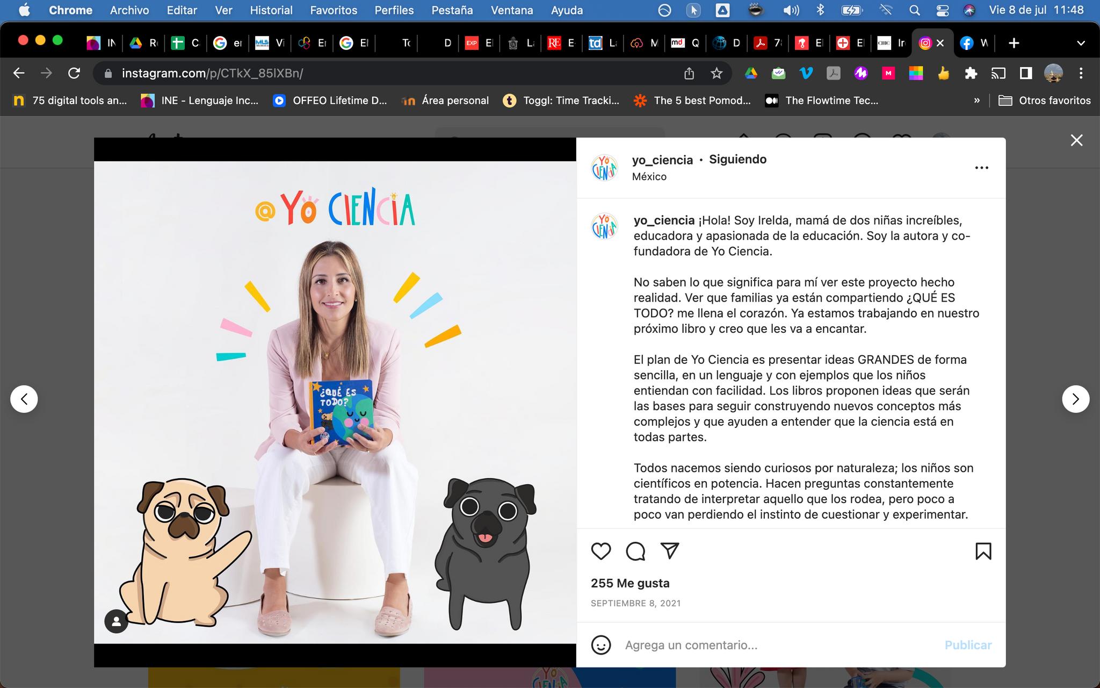Screen dimensions: 1100x688
Task: Open comment bubble icon on post
Action: point(635,551)
